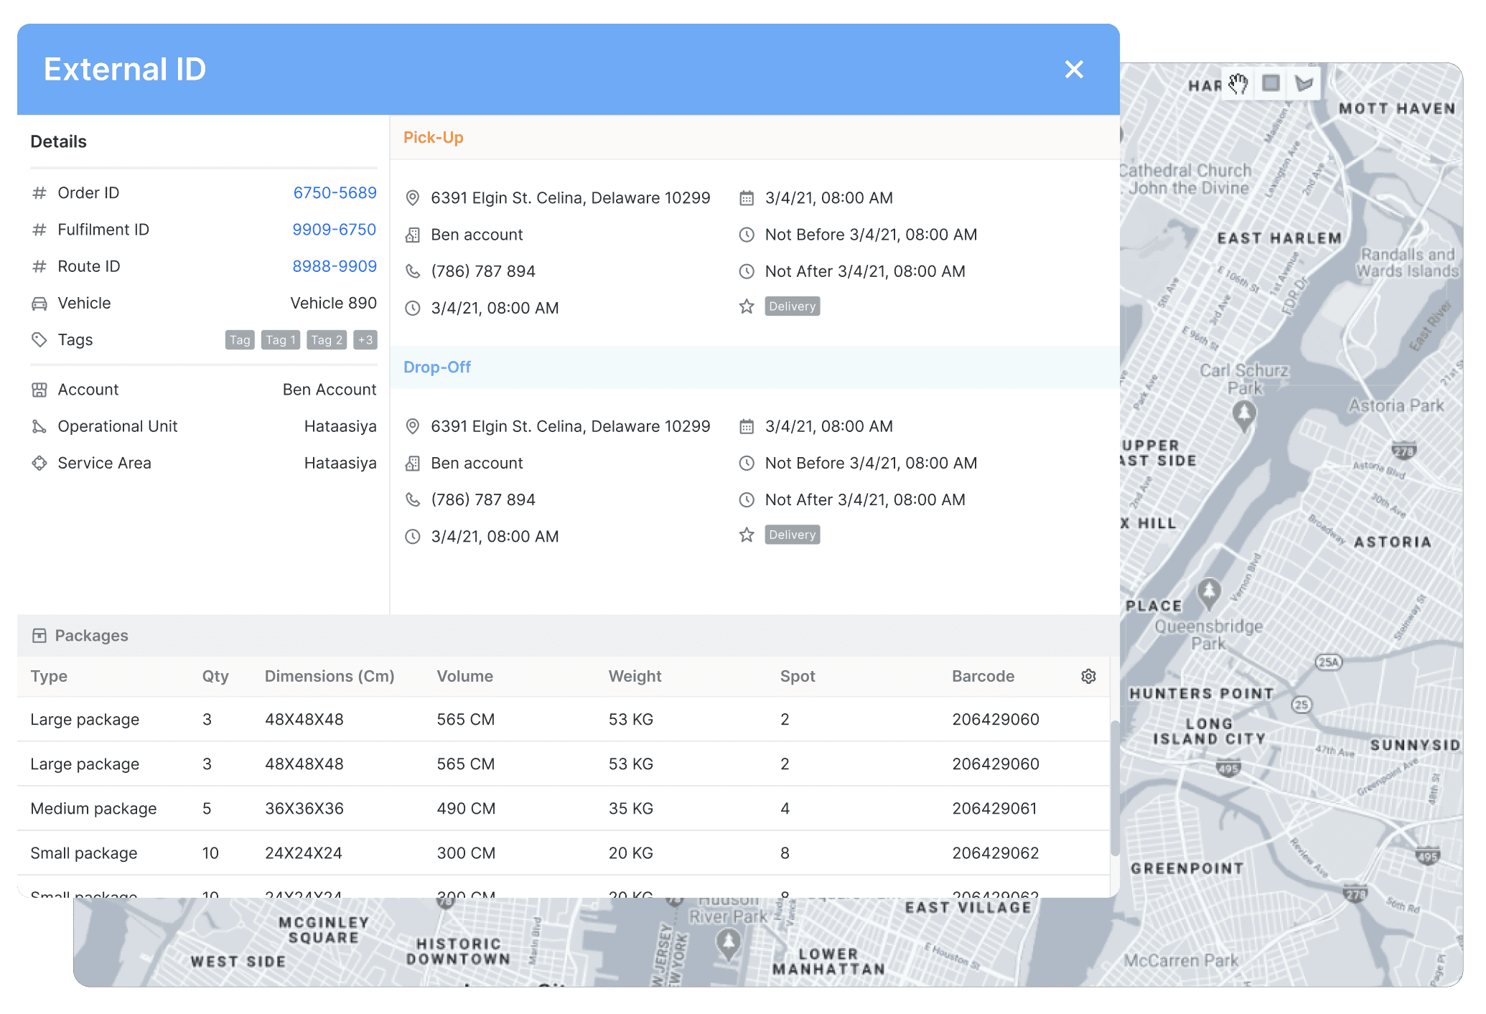Click the first 'Tag' badge
Screen dimensions: 1486x1014
[240, 340]
